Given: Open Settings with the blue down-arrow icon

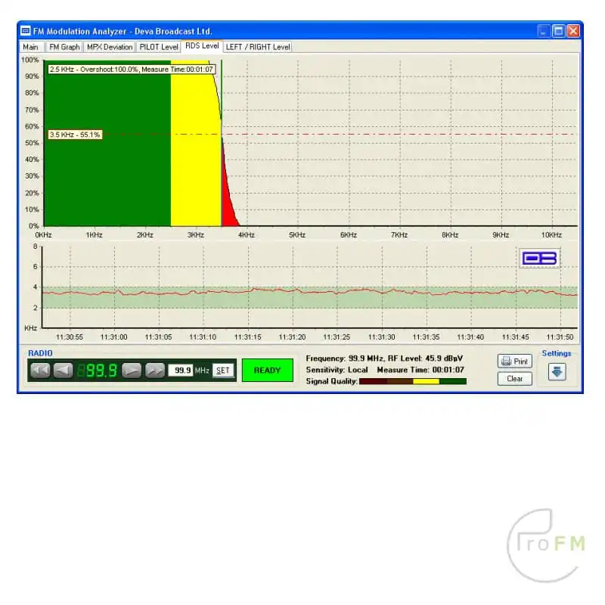Looking at the screenshot, I should [x=557, y=372].
